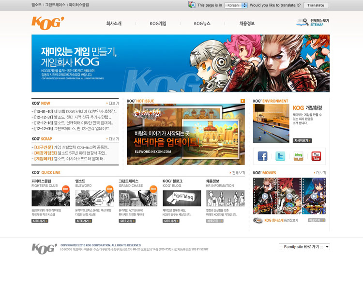Click the 파이터스클럽 top bar link
This screenshot has height=288, width=363.
tap(79, 5)
